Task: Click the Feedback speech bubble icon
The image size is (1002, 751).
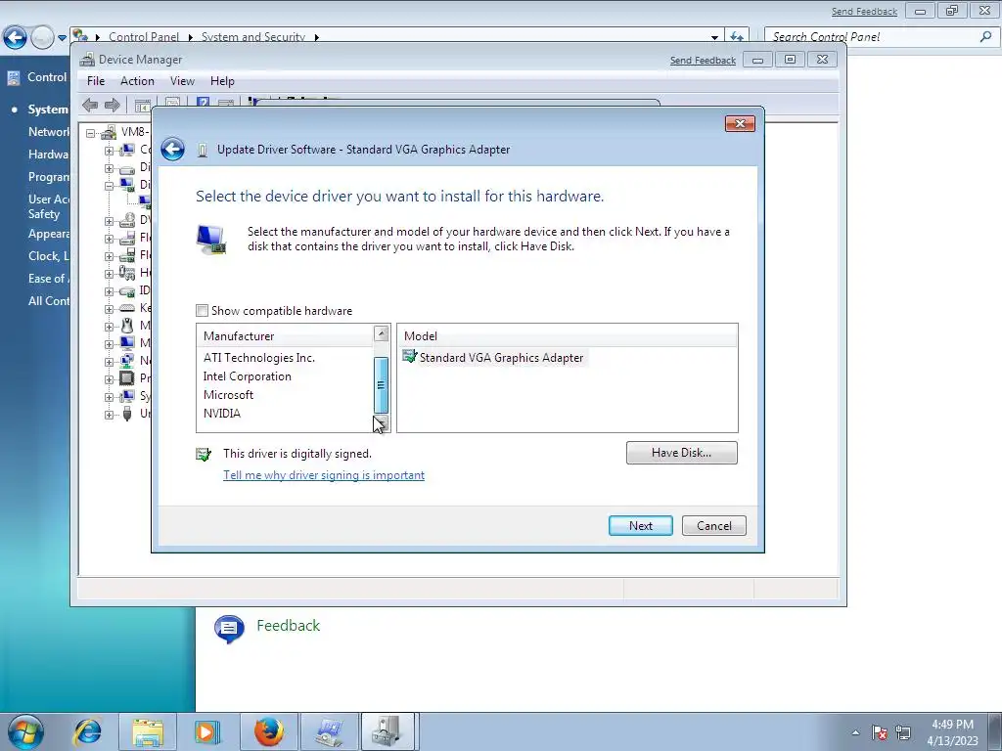Action: 229,629
